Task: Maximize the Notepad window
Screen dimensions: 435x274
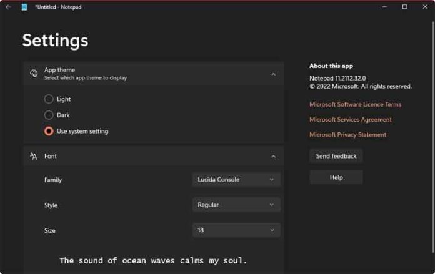Action: 404,7
